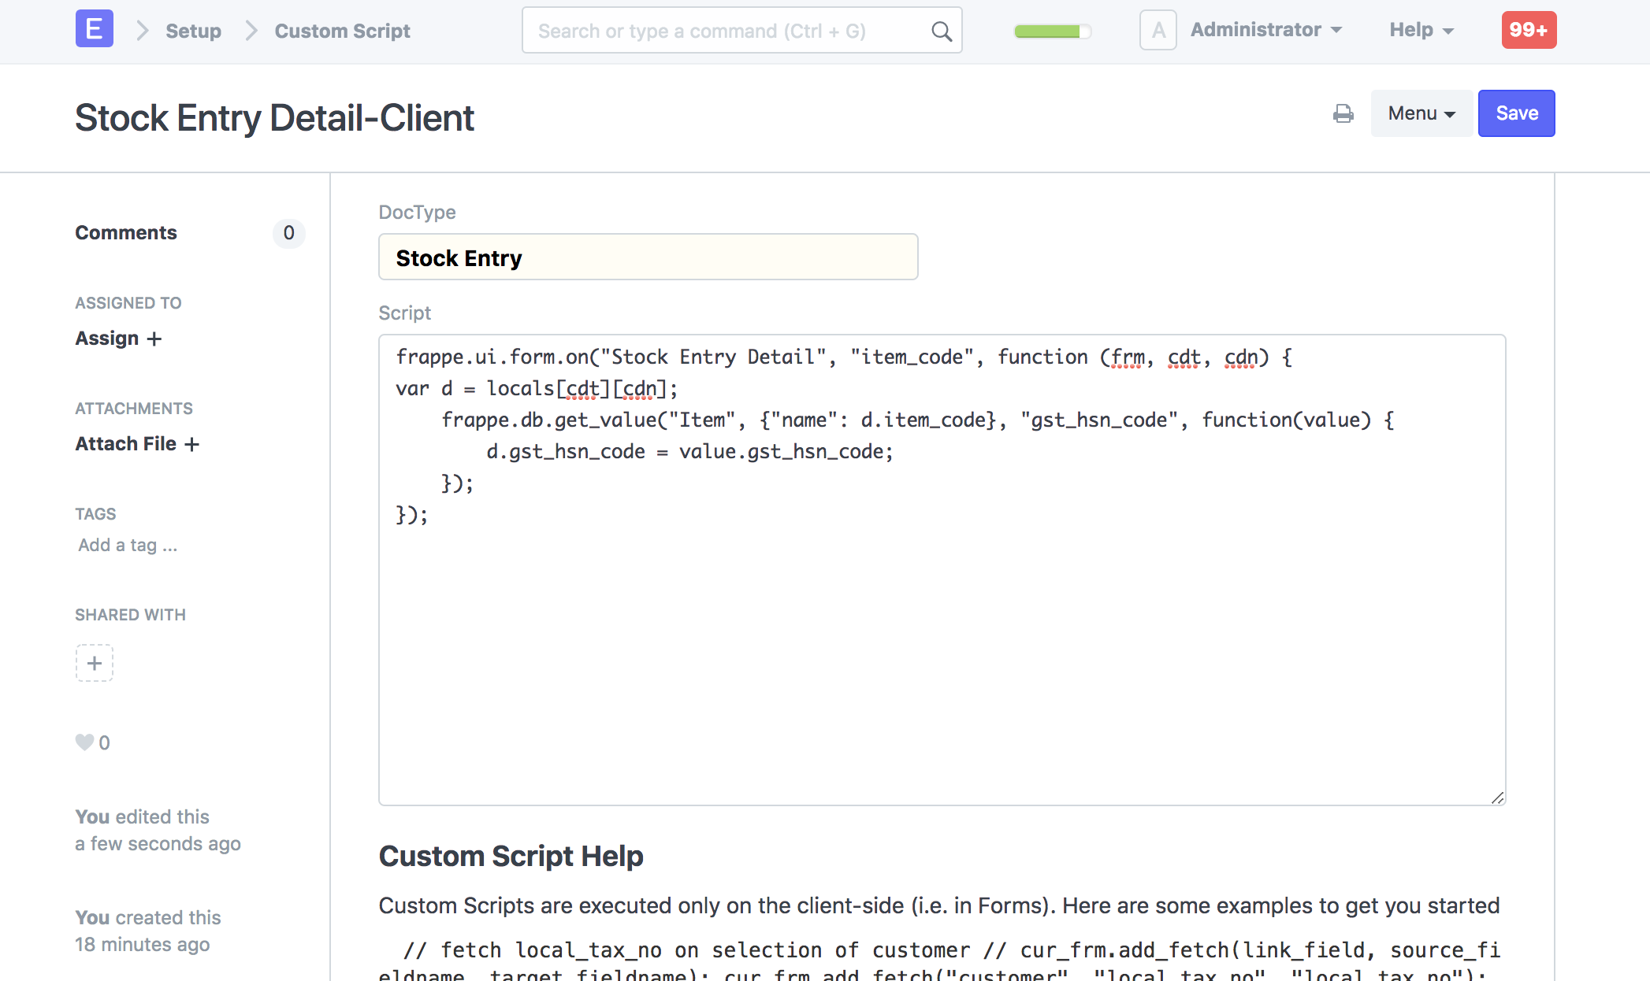Open the Administrator dropdown
The width and height of the screenshot is (1650, 981).
(x=1265, y=30)
